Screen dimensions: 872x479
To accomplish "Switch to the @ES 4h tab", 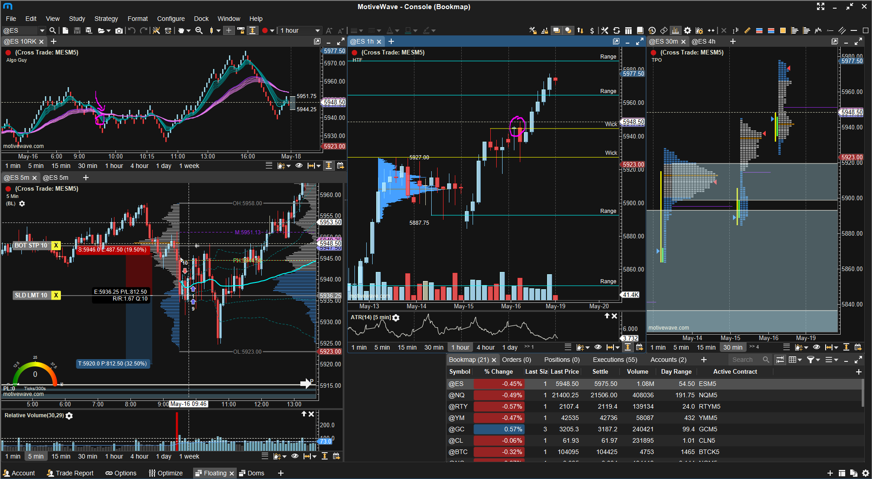I will coord(703,41).
